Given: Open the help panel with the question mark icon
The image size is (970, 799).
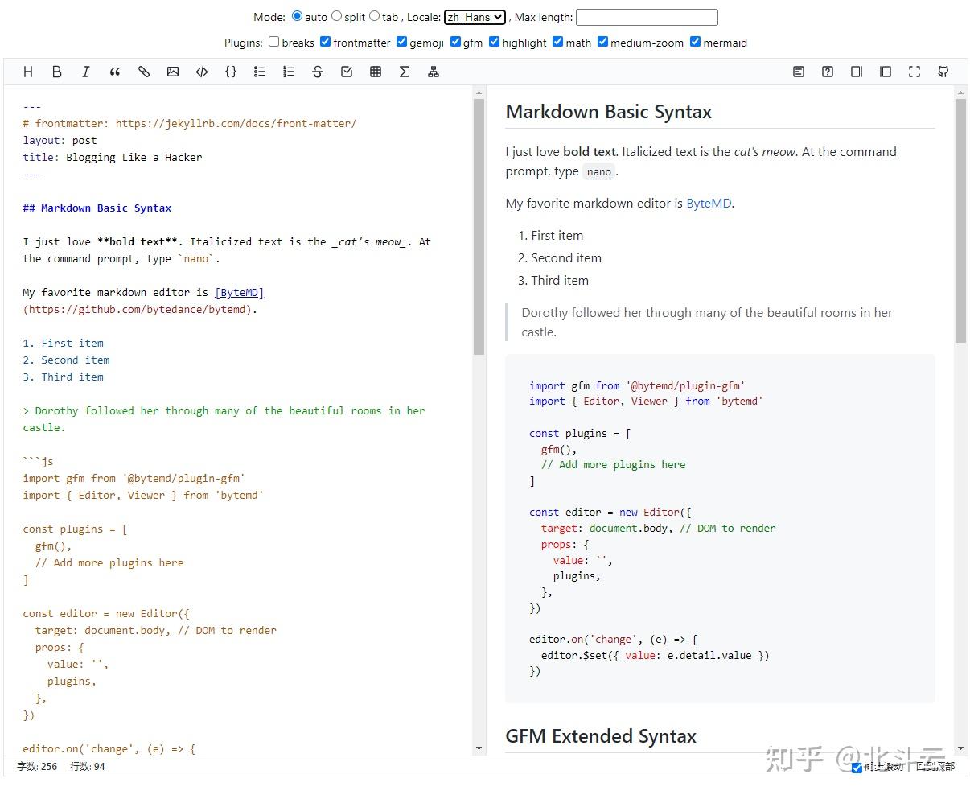Looking at the screenshot, I should [828, 72].
